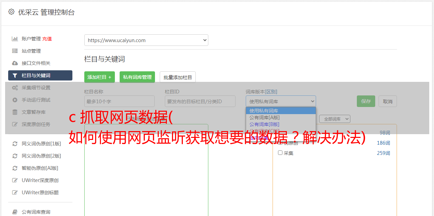Image resolution: width=434 pixels, height=216 pixels.
Task: Open the 词库版本 select showing 使用私有词库
Action: coord(281,101)
